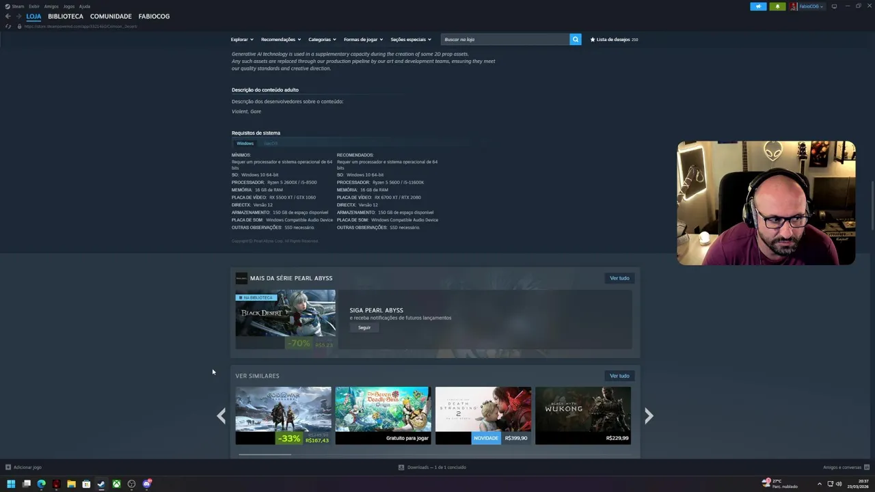875x492 pixels.
Task: Click the Ver similares carousel scroll indicator
Action: (x=264, y=454)
